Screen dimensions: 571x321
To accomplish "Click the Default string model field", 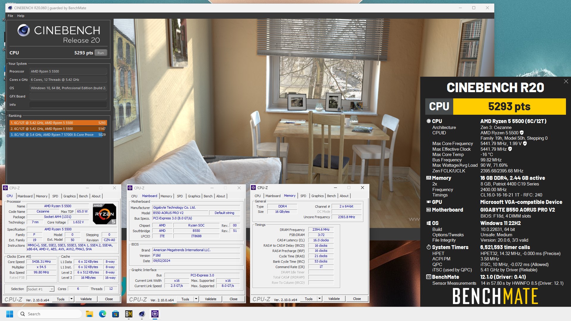I will (x=224, y=213).
